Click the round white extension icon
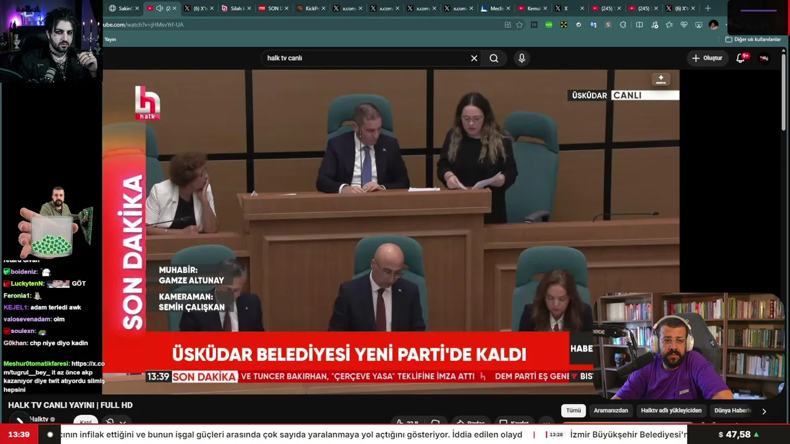Viewport: 790px width, 444px height. (x=578, y=25)
